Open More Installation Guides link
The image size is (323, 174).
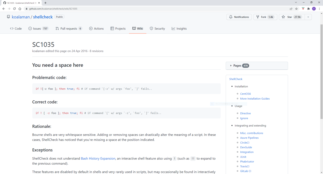click(x=255, y=99)
